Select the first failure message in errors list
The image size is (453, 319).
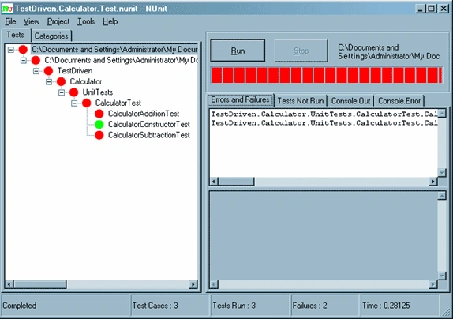click(324, 114)
